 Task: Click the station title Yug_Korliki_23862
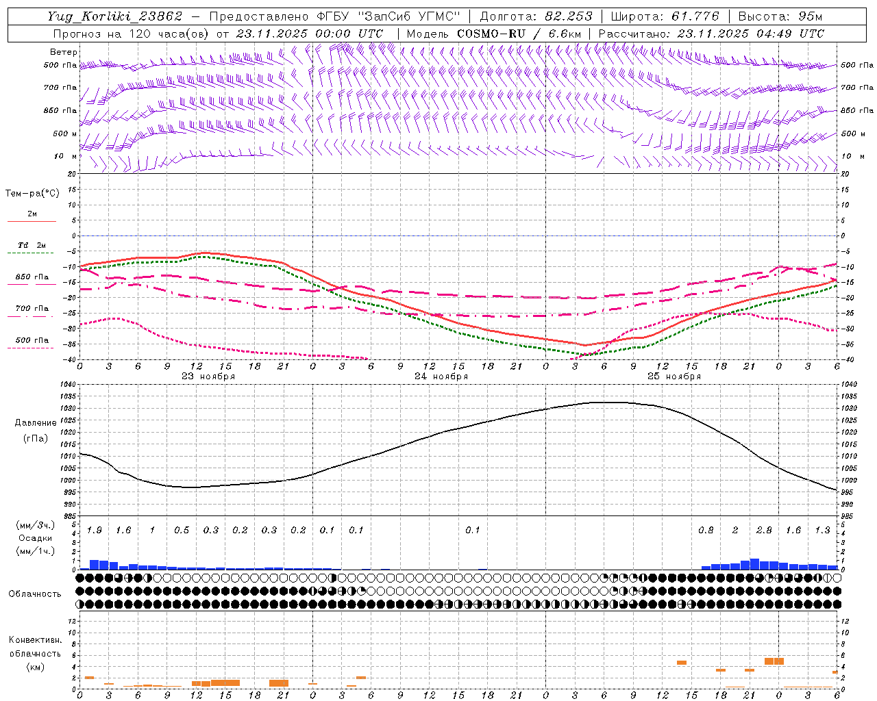[115, 16]
